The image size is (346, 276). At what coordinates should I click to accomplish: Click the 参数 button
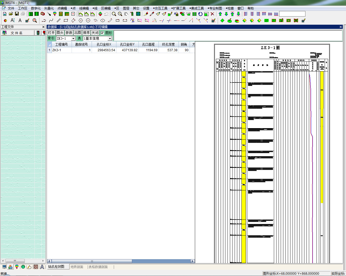[x=69, y=33]
